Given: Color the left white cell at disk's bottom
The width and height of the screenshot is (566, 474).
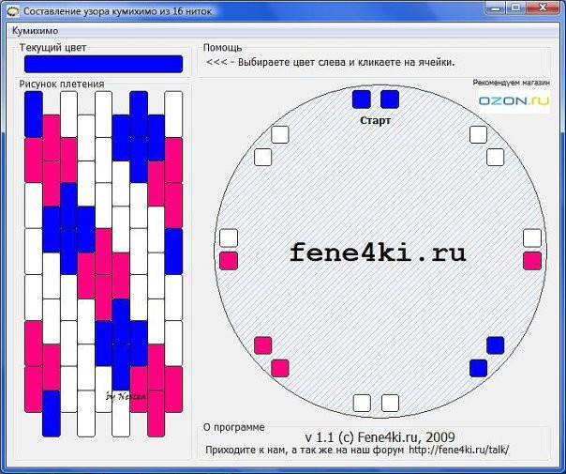Looking at the screenshot, I should (x=362, y=404).
